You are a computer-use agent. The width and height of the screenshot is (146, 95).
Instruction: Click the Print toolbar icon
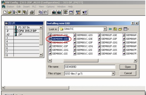[x=32, y=12]
